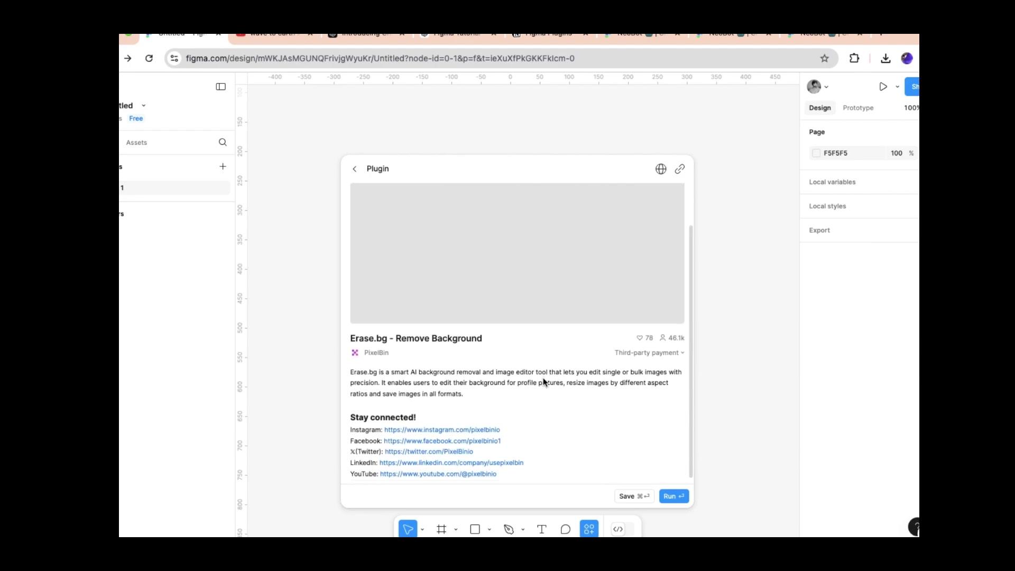Select the Rectangle shape tool
The height and width of the screenshot is (571, 1015).
(x=475, y=529)
